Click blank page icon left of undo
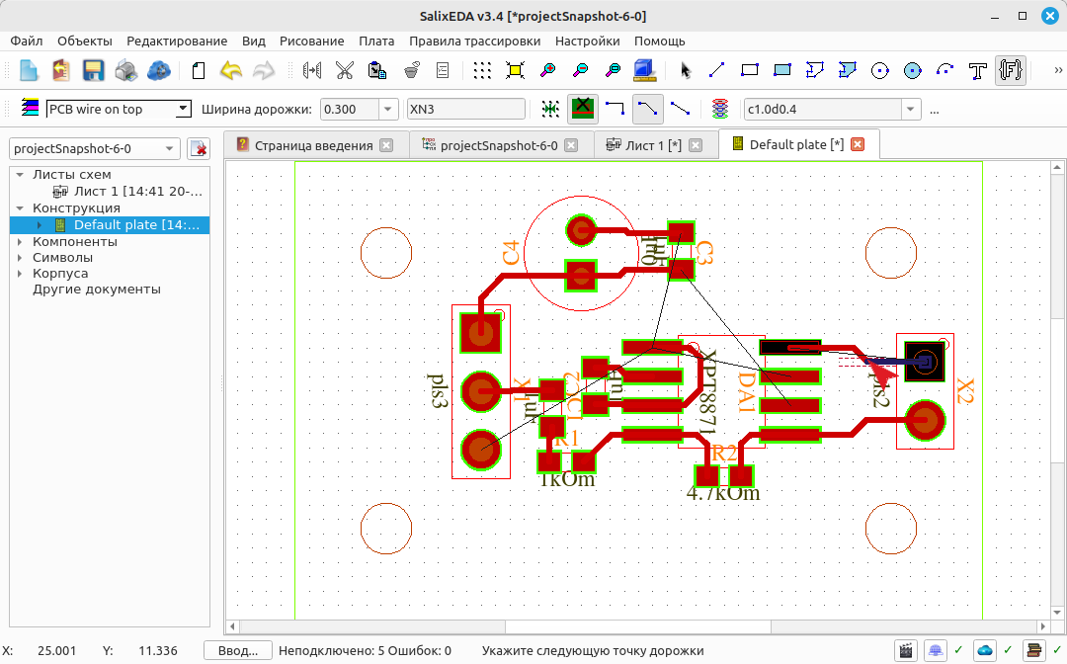Viewport: 1067px width, 664px height. [199, 70]
